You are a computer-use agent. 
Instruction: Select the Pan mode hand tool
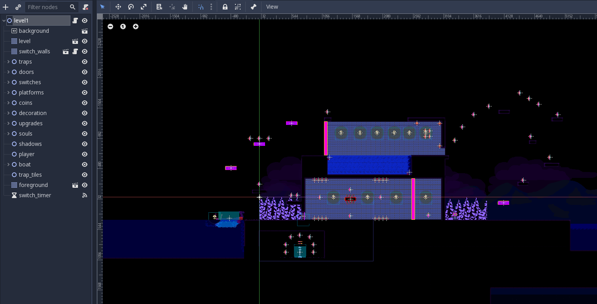pos(185,7)
